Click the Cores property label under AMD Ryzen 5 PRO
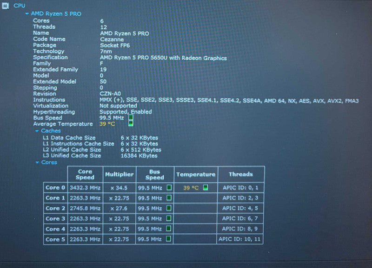 [41, 20]
